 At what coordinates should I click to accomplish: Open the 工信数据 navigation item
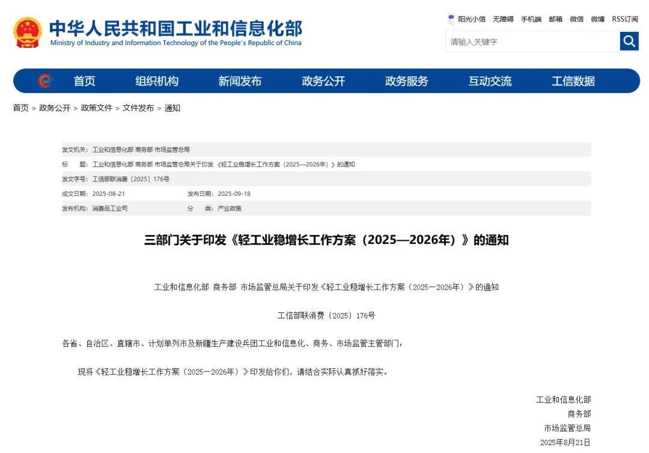[x=573, y=81]
